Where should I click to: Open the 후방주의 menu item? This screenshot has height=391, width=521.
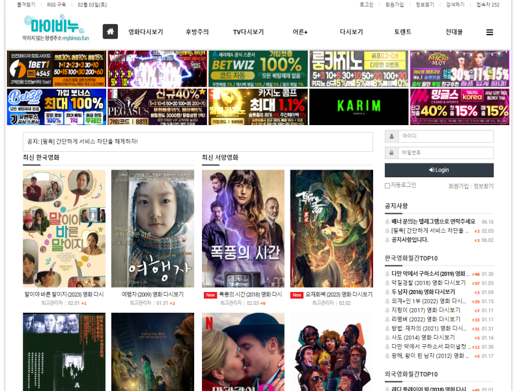pos(198,32)
